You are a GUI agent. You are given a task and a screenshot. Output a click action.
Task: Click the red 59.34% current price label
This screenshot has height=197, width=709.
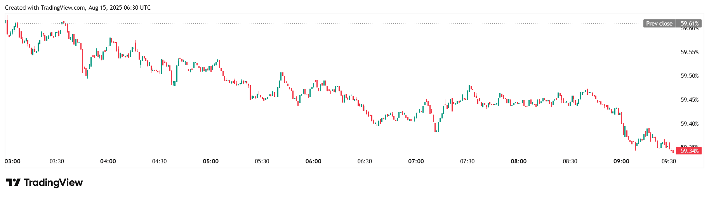(x=689, y=151)
